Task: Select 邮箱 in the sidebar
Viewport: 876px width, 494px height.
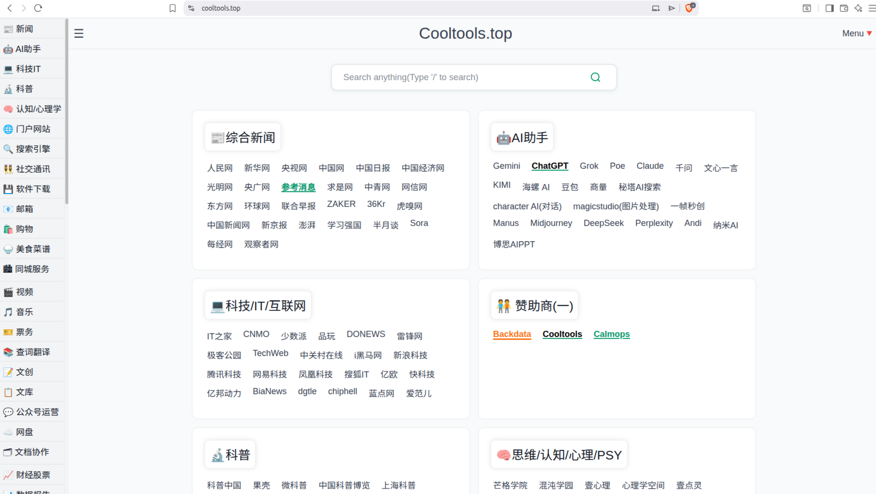Action: coord(32,209)
